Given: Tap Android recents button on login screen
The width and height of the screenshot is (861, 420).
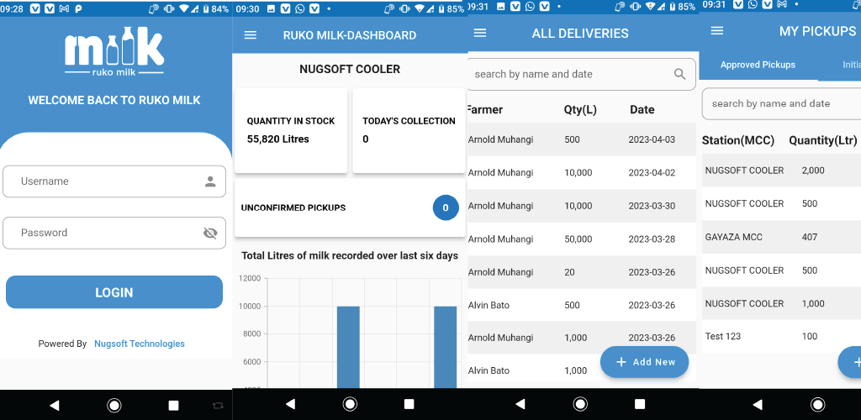Looking at the screenshot, I should [x=173, y=405].
